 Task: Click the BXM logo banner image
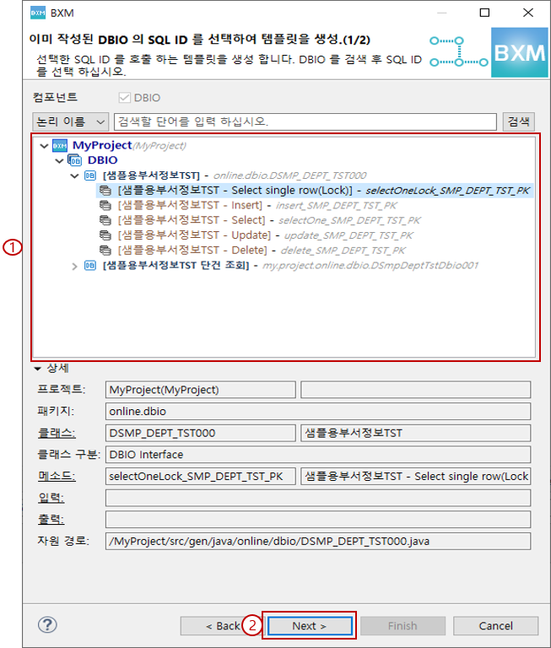(519, 52)
